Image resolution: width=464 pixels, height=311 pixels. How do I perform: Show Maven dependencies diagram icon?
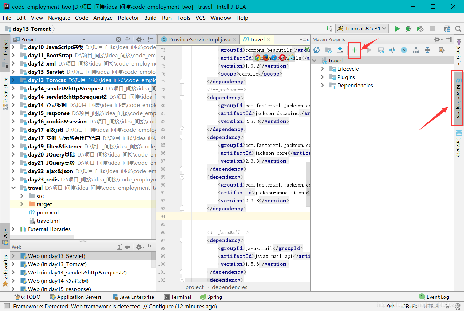416,50
